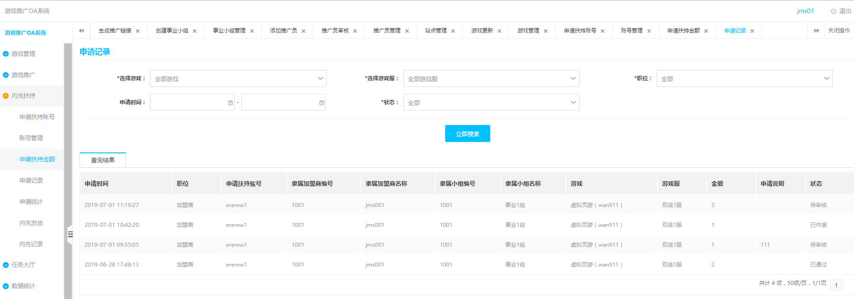Click the 退出 logout power icon
This screenshot has width=854, height=299.
pyautogui.click(x=833, y=11)
